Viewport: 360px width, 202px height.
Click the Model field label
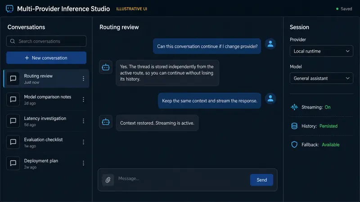(x=296, y=66)
